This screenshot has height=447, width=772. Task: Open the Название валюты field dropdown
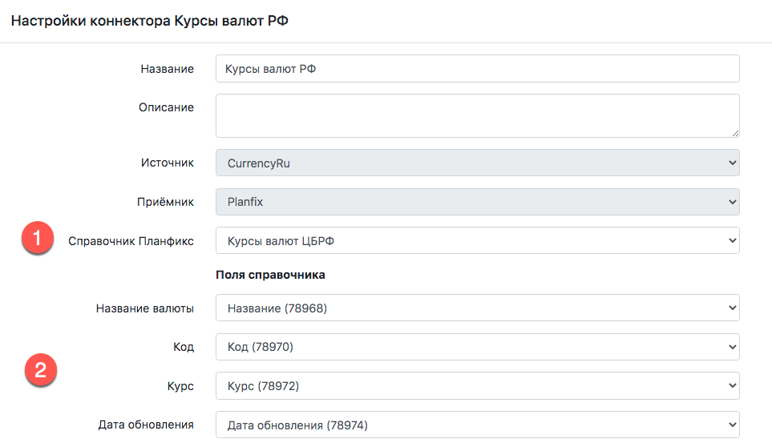[x=477, y=308]
